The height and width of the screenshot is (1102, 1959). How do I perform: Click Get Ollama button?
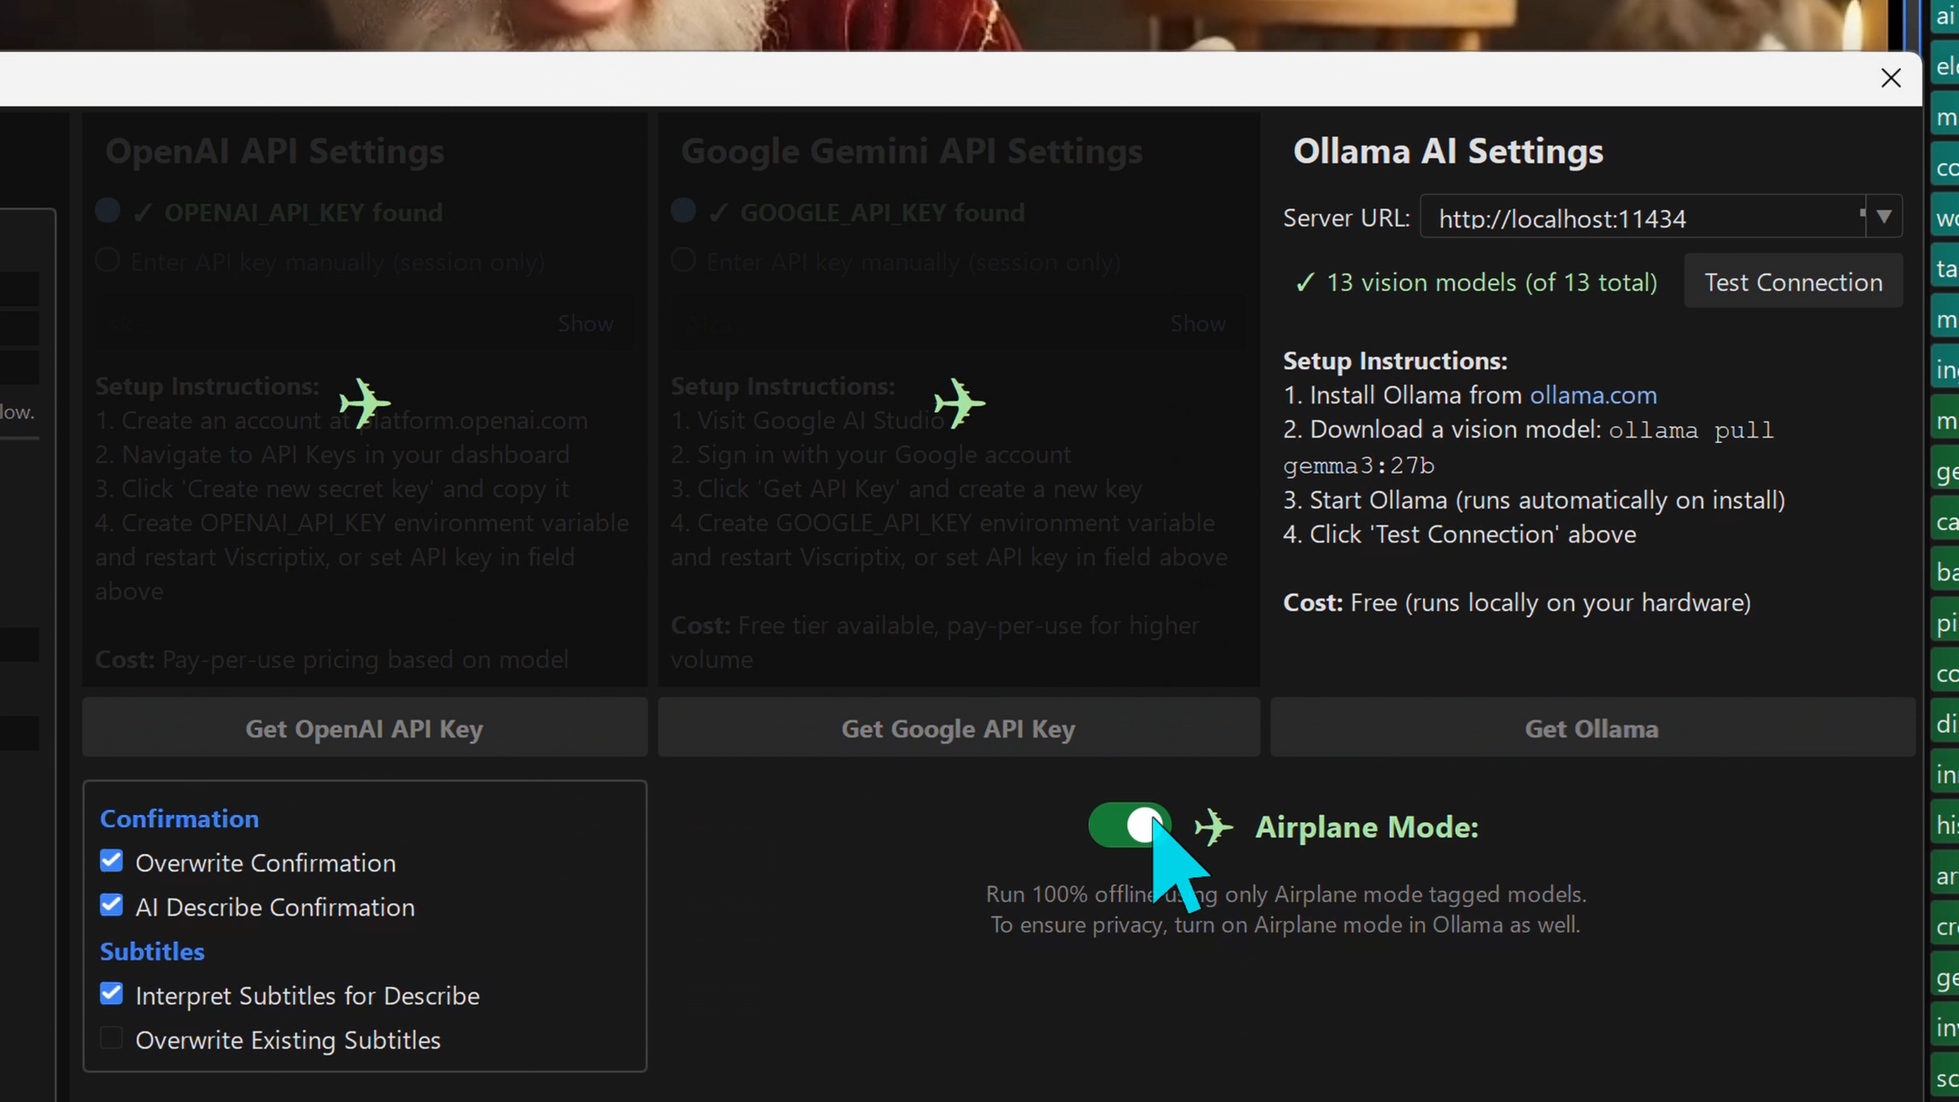[x=1592, y=729]
